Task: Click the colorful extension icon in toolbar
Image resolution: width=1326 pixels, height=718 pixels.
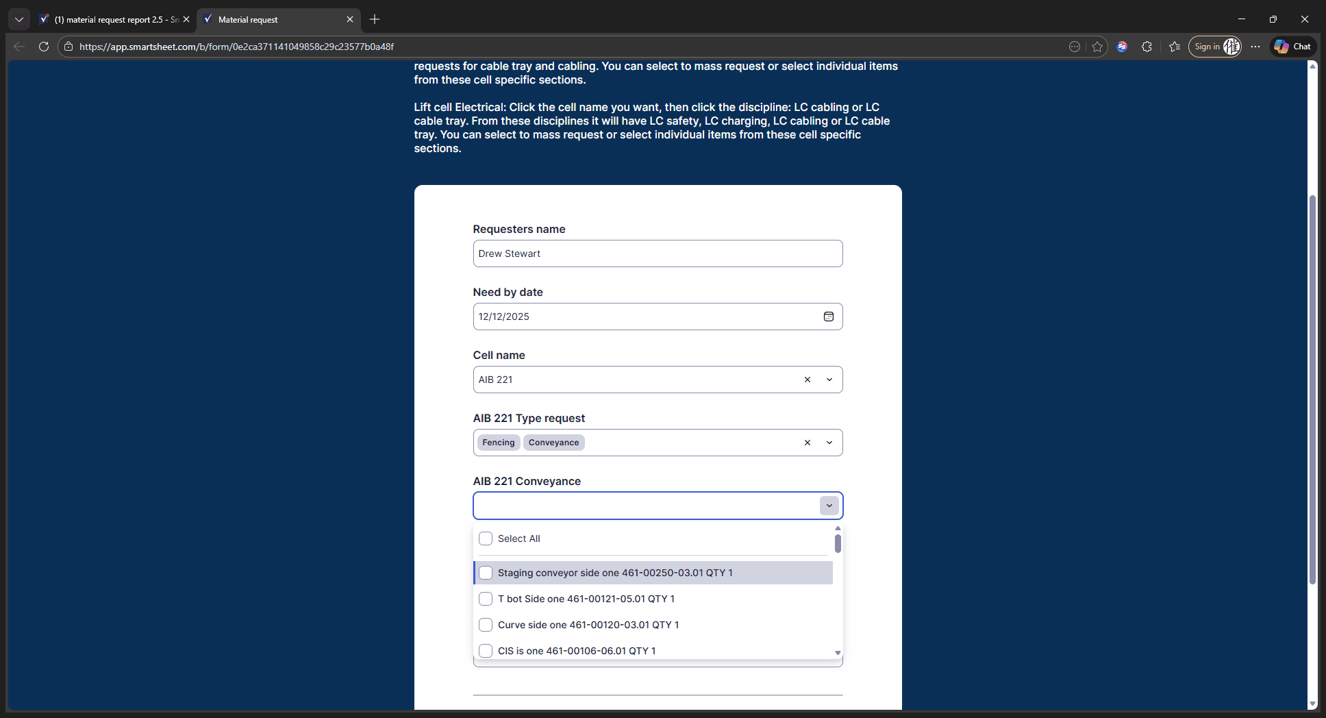Action: point(1122,47)
